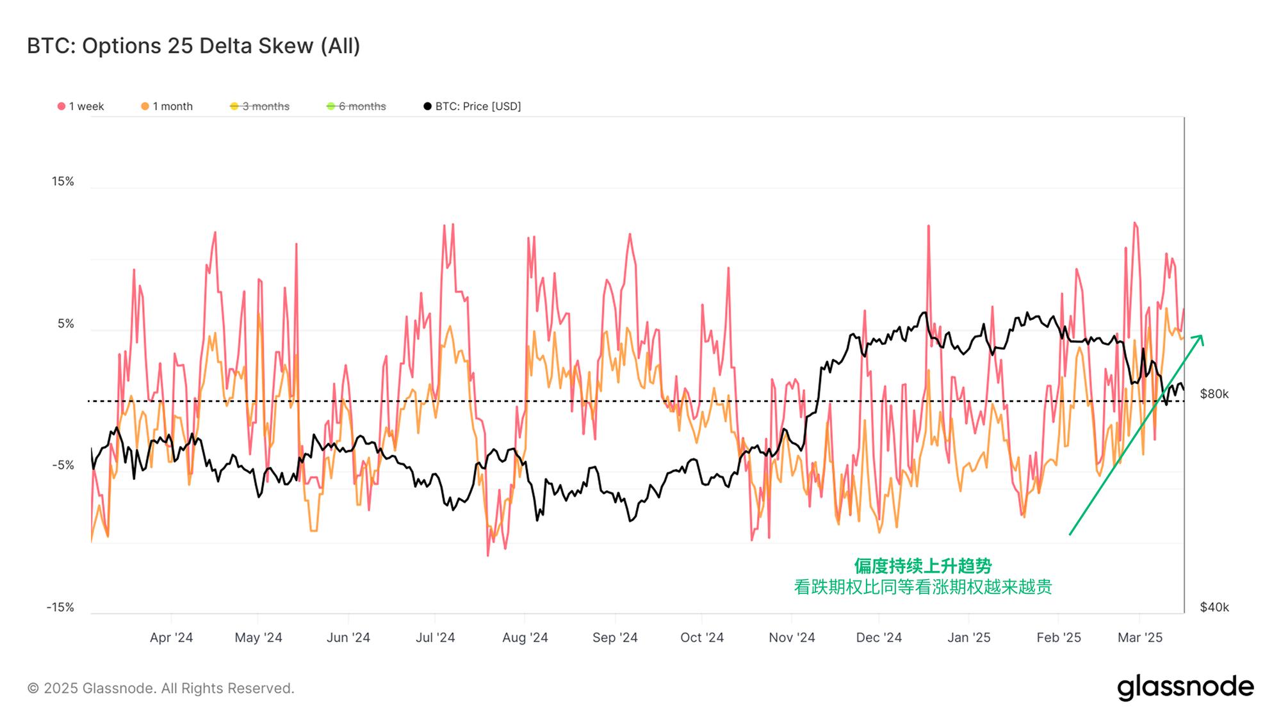Enable the struck-through 3 months series
This screenshot has width=1281, height=720.
pyautogui.click(x=265, y=106)
